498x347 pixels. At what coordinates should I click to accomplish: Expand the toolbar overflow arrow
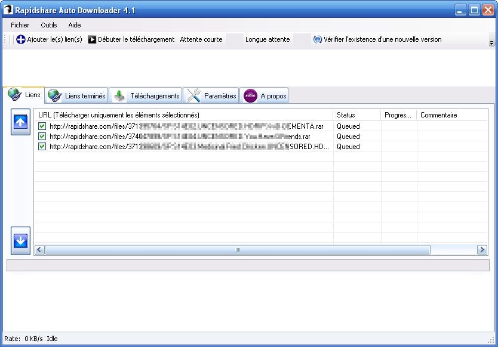491,43
